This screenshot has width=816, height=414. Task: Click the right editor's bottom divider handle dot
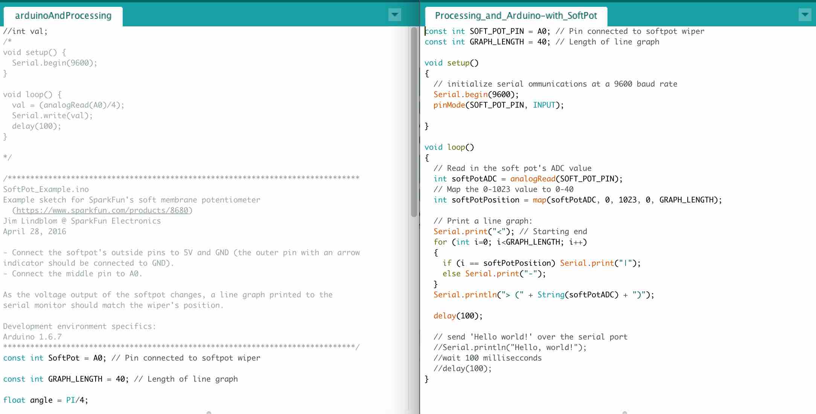625,412
